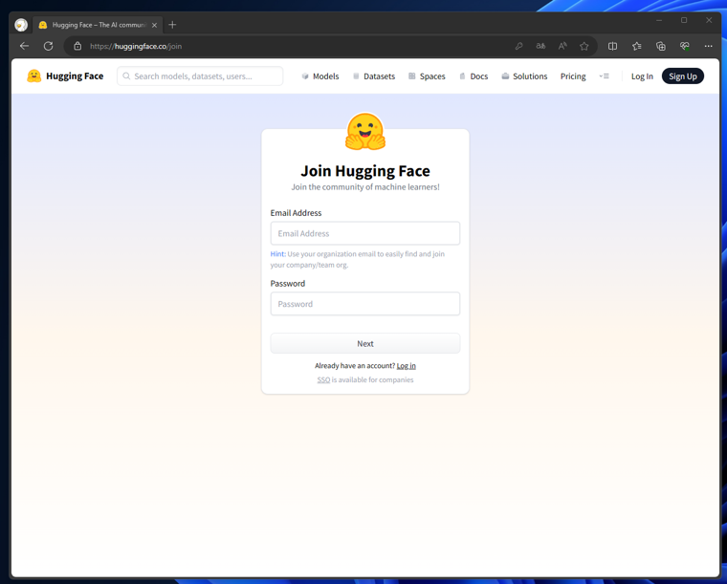Open Read Aloud icon in address bar
The image size is (727, 584).
(562, 46)
